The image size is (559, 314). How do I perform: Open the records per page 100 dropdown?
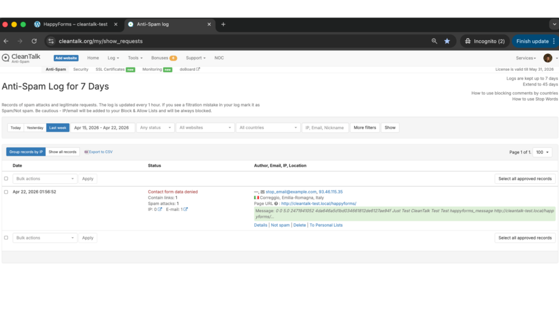tap(542, 152)
